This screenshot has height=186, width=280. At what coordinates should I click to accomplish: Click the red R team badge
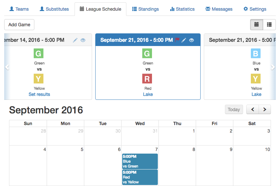pyautogui.click(x=147, y=79)
